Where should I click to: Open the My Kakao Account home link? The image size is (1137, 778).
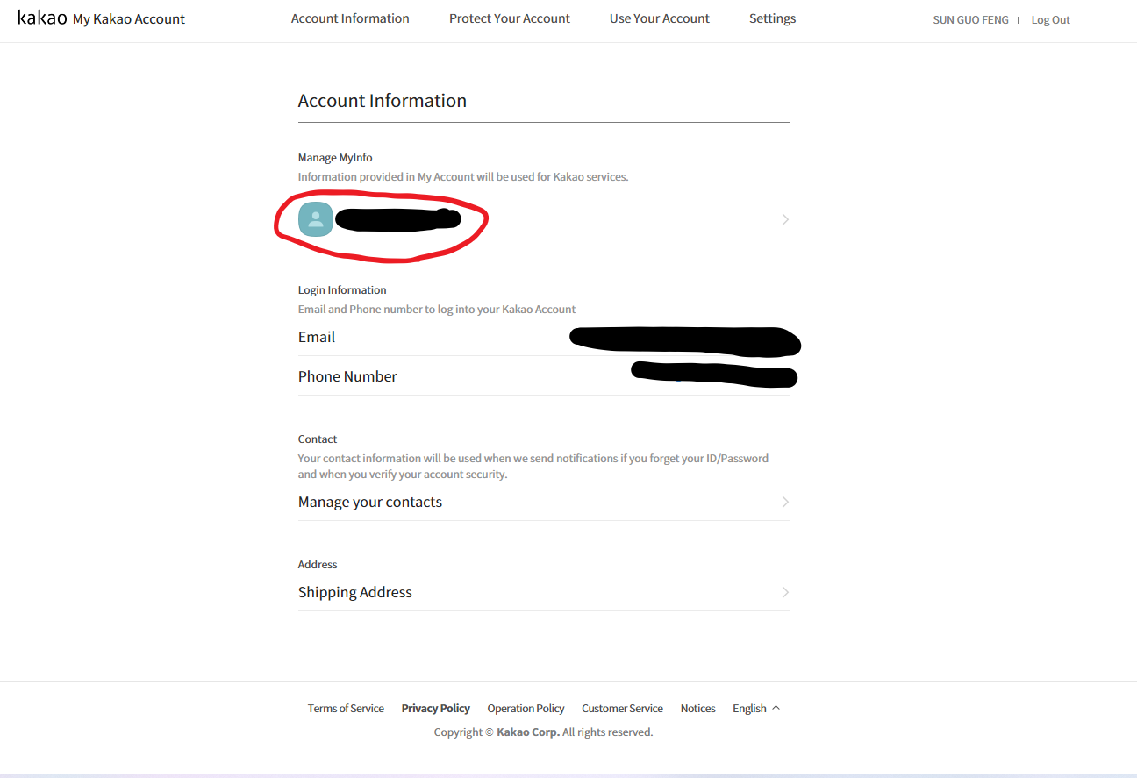tap(129, 19)
